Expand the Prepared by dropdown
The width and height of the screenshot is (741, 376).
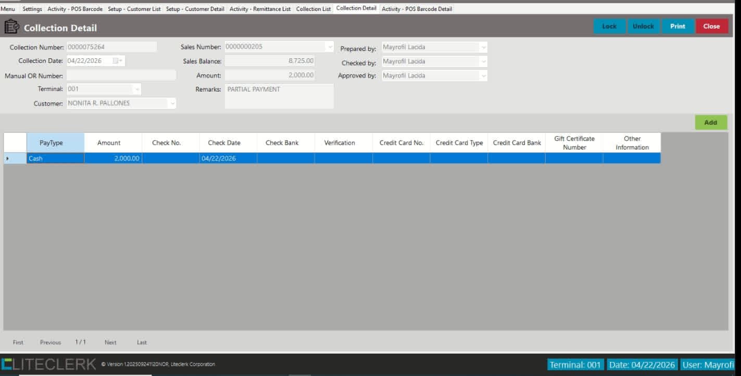pos(483,47)
